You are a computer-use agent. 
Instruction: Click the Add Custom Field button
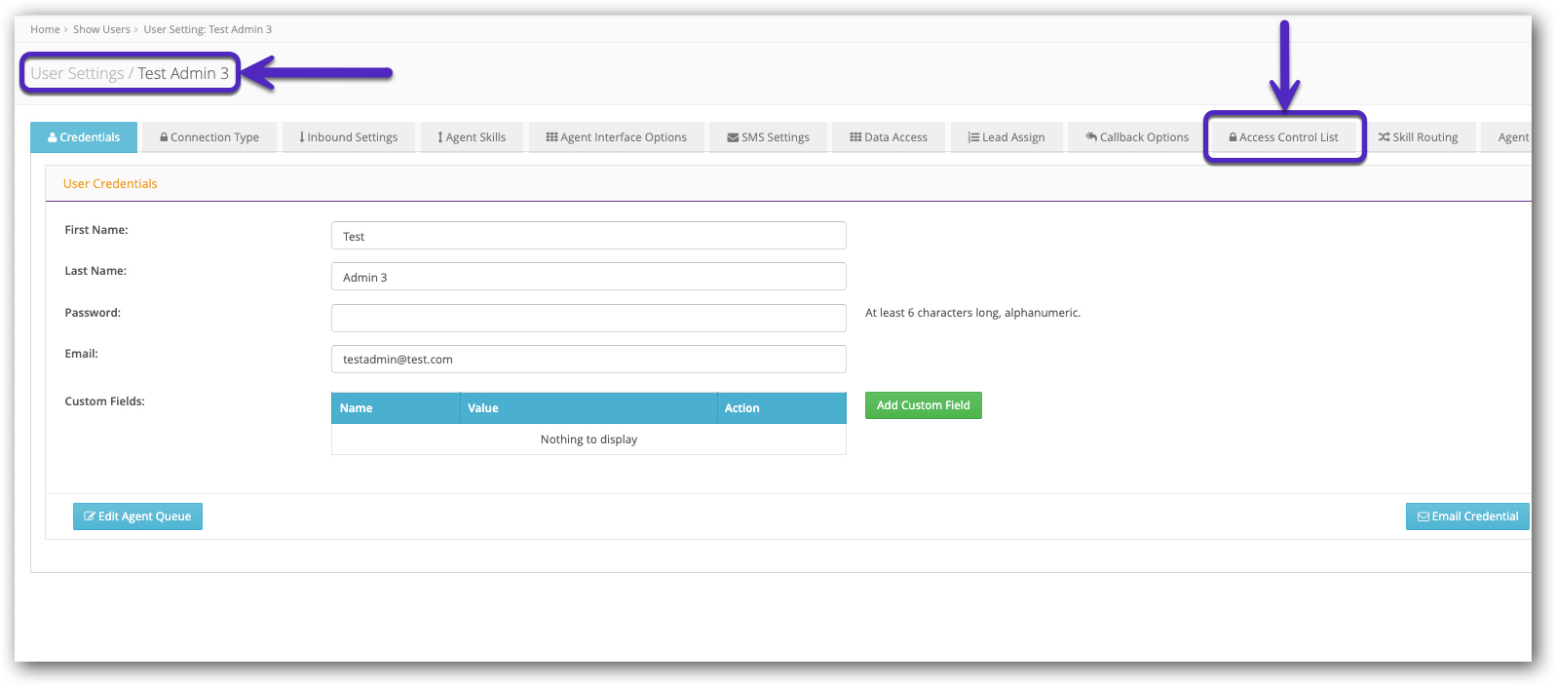(923, 405)
